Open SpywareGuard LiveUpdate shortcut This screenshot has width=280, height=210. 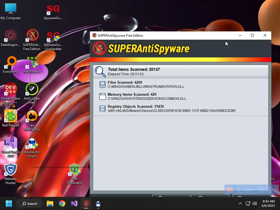pyautogui.click(x=53, y=41)
